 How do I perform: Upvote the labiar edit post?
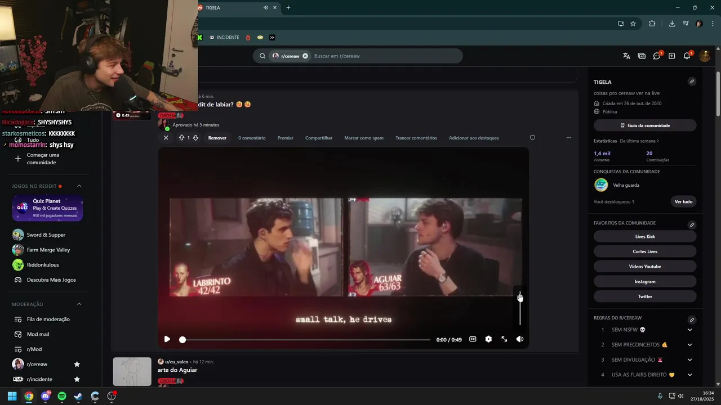(181, 138)
